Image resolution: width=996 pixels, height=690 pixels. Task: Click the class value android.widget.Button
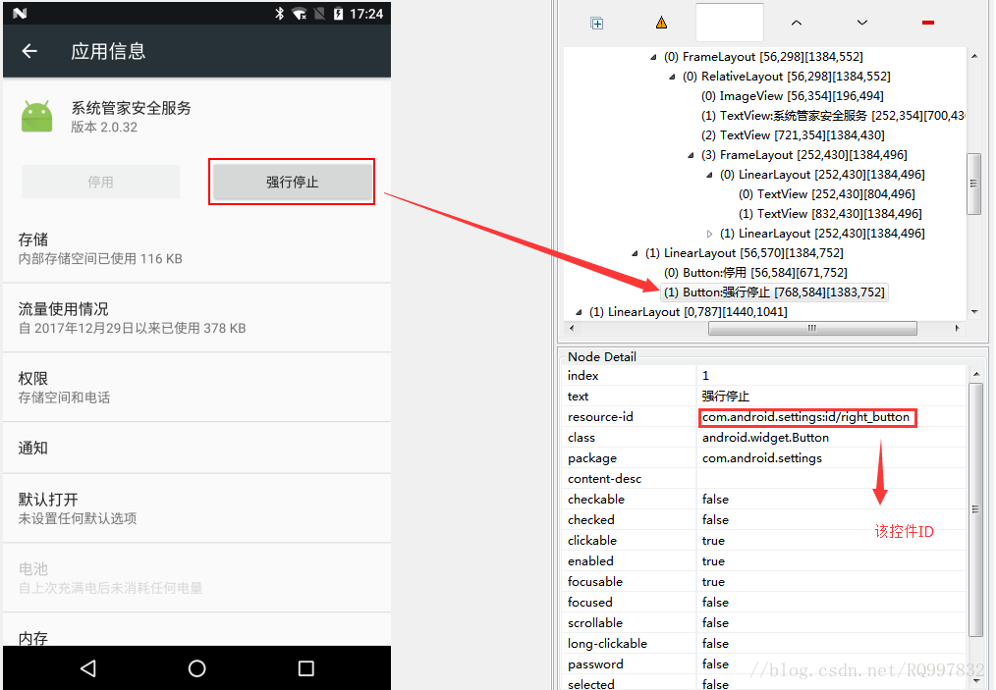(x=765, y=438)
